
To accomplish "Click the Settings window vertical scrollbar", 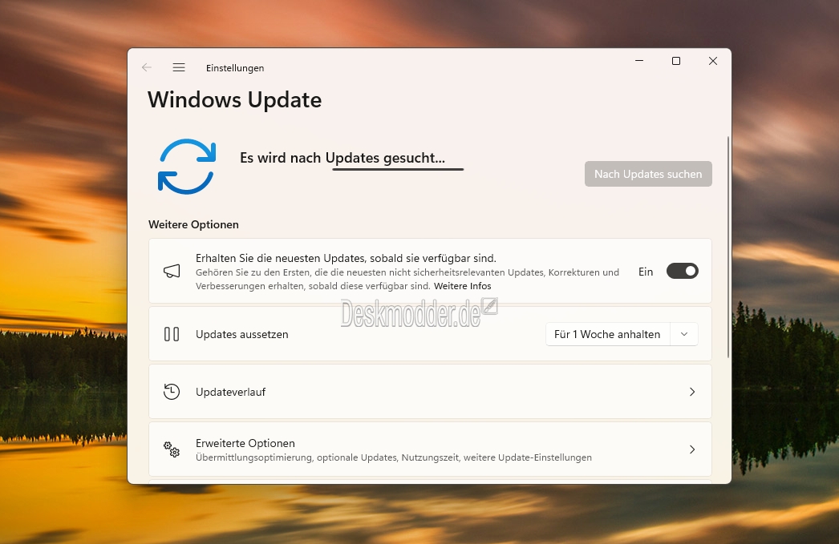I will tap(728, 247).
